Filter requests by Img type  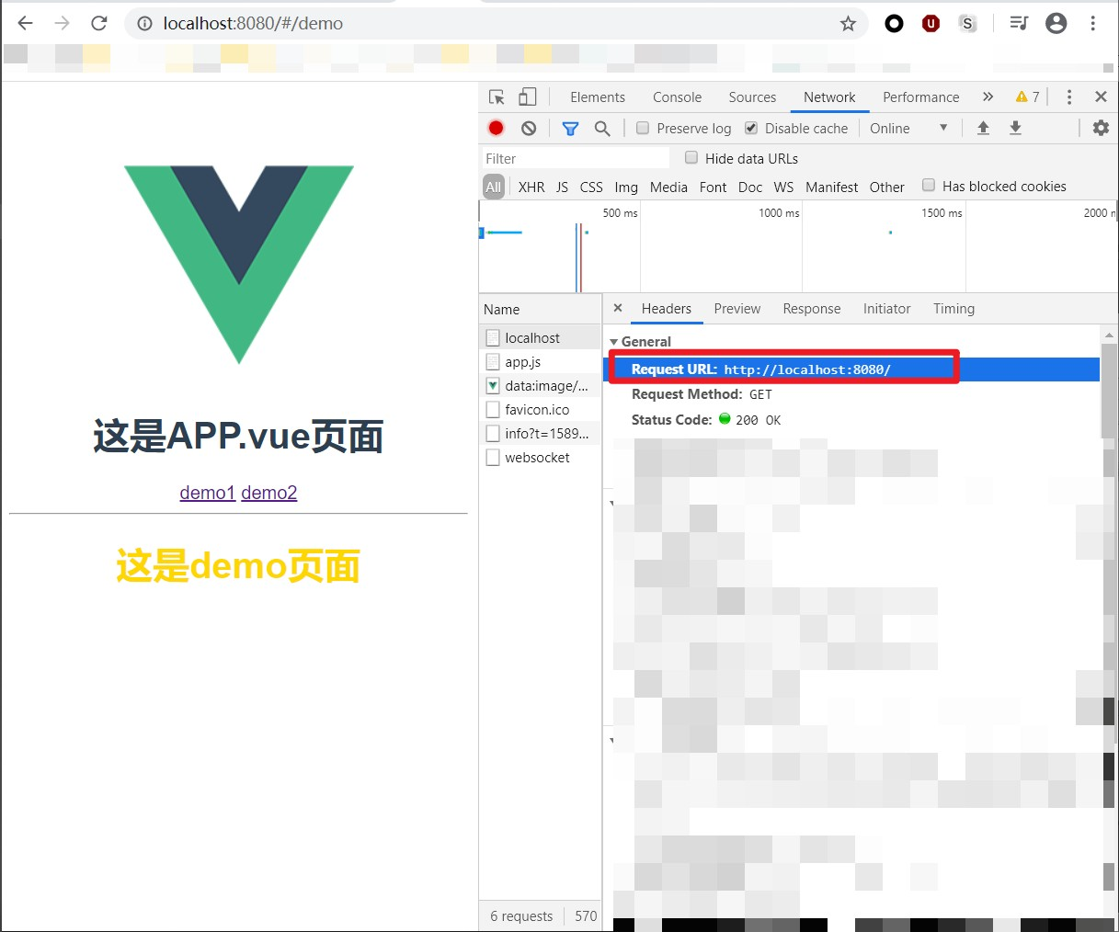pos(626,187)
